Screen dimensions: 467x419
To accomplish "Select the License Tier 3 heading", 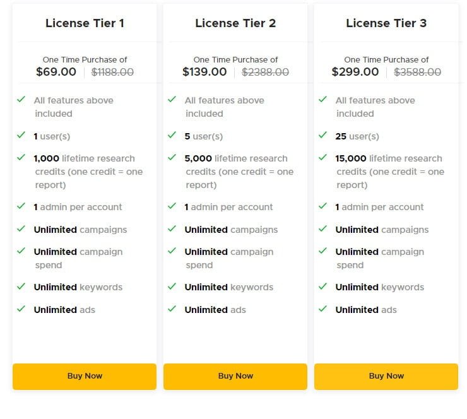I will [386, 23].
